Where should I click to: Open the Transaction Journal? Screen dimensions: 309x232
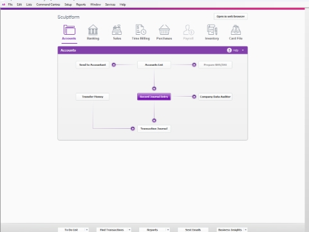154,128
